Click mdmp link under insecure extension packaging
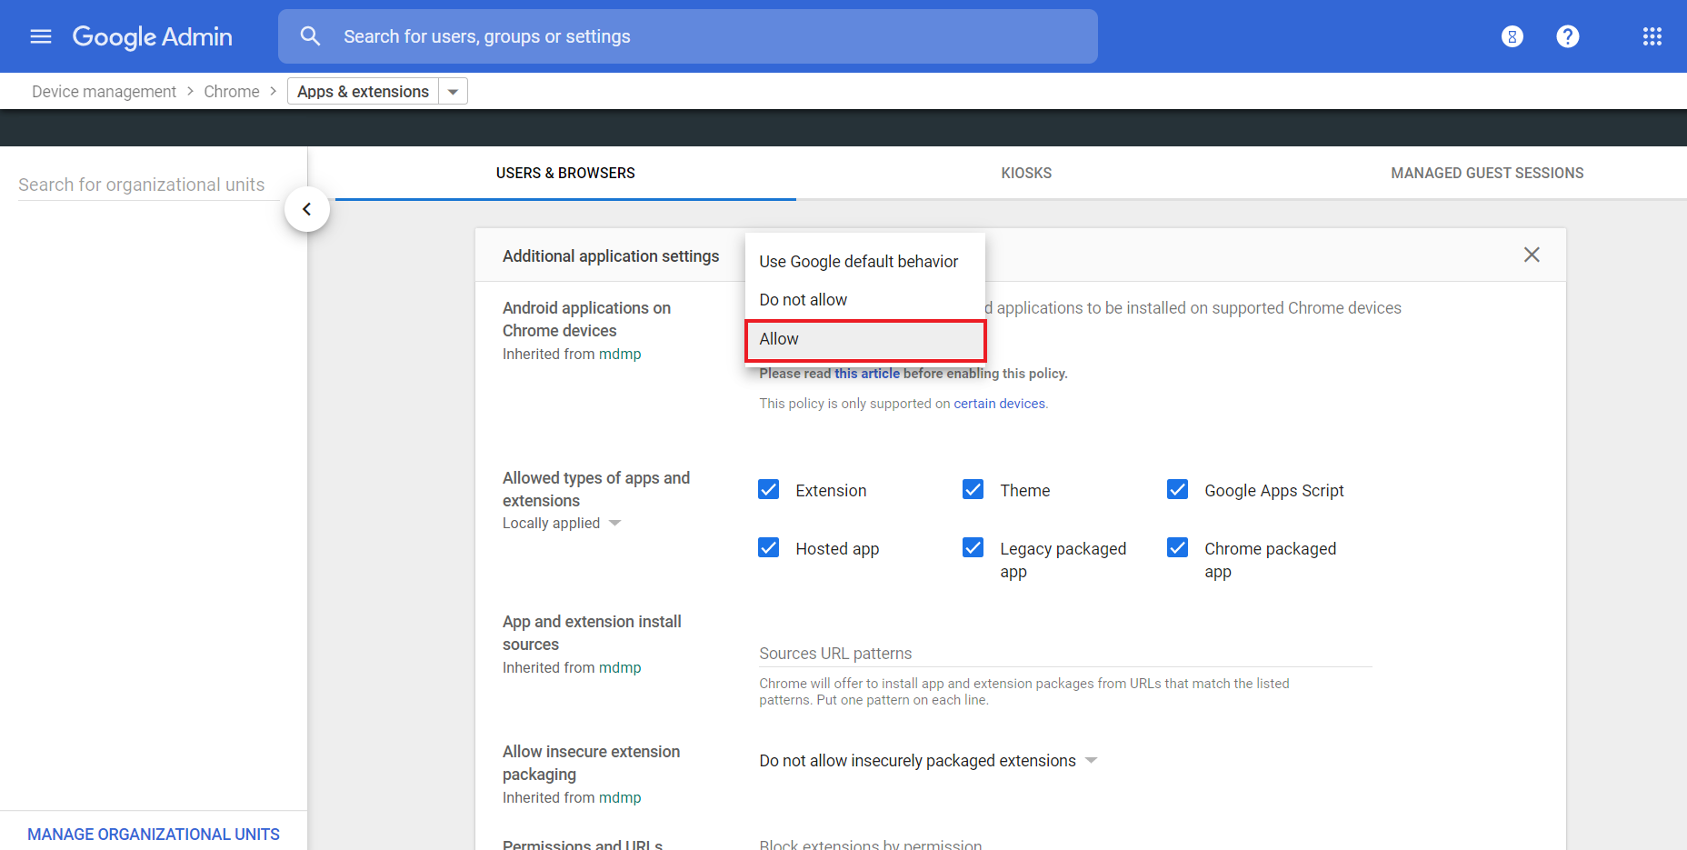This screenshot has height=850, width=1687. 620,798
